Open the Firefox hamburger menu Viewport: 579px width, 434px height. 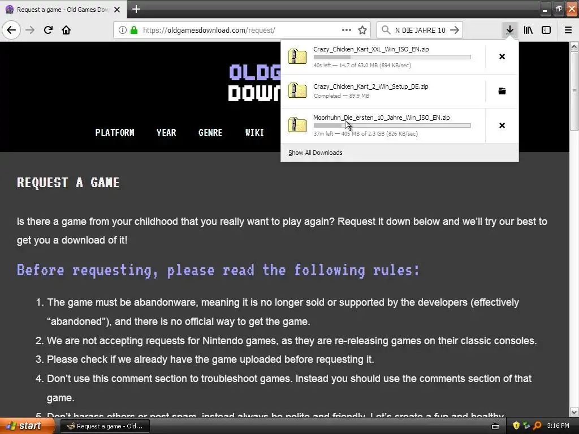[x=568, y=30]
